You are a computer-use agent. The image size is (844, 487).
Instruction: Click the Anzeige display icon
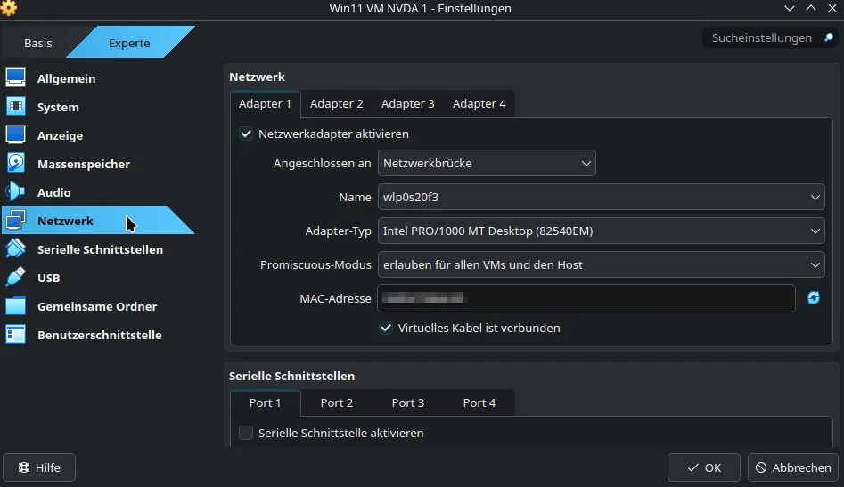click(x=16, y=135)
